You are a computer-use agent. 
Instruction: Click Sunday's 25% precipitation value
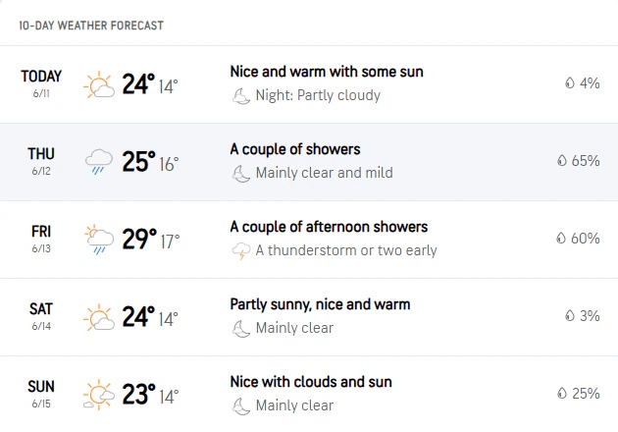tap(586, 394)
